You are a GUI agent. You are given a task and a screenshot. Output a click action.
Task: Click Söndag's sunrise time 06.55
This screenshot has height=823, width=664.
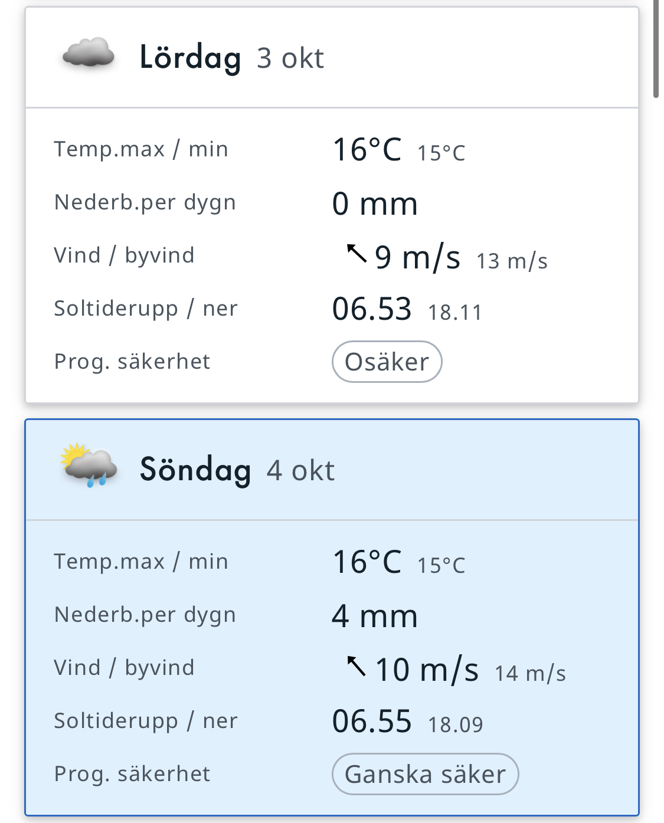click(371, 722)
